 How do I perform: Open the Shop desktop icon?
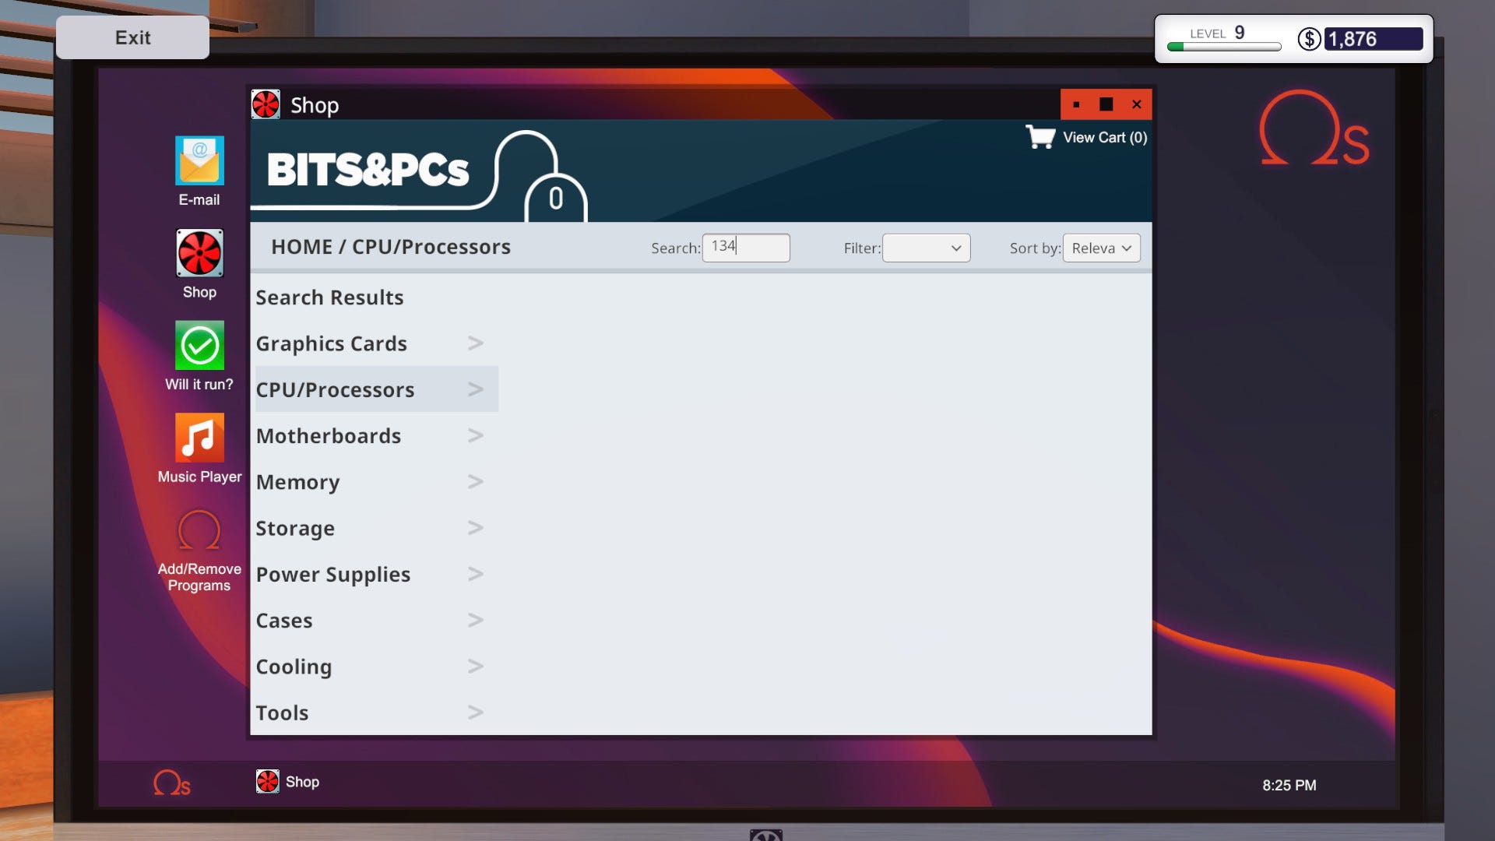pos(199,264)
